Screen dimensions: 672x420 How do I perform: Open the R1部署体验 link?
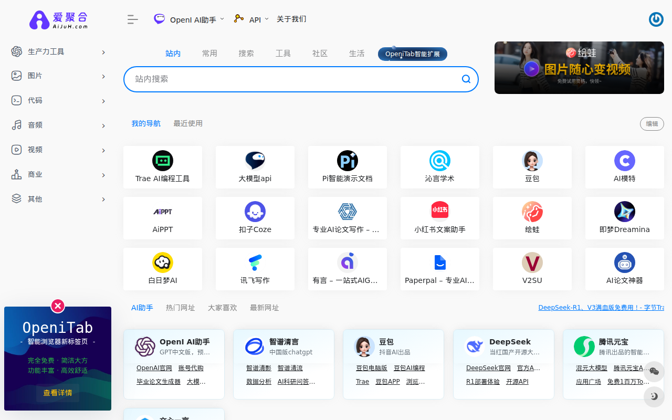pyautogui.click(x=483, y=382)
